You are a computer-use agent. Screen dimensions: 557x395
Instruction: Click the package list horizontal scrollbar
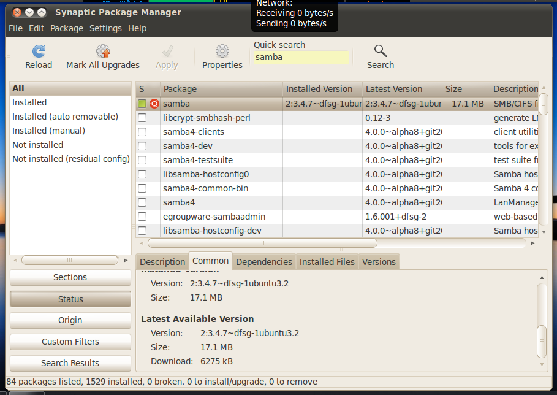(x=262, y=243)
